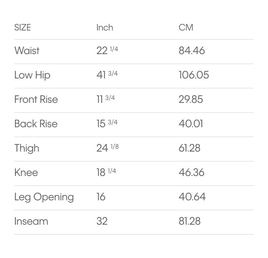
Task: Select the Thigh inch value 24 1/8
Action: coord(108,148)
